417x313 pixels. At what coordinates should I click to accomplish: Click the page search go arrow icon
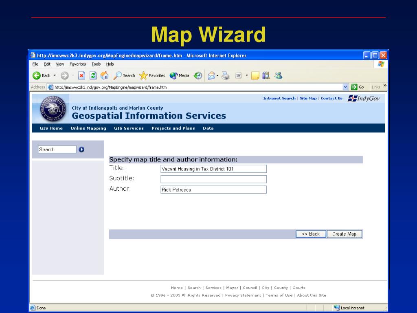(x=81, y=150)
